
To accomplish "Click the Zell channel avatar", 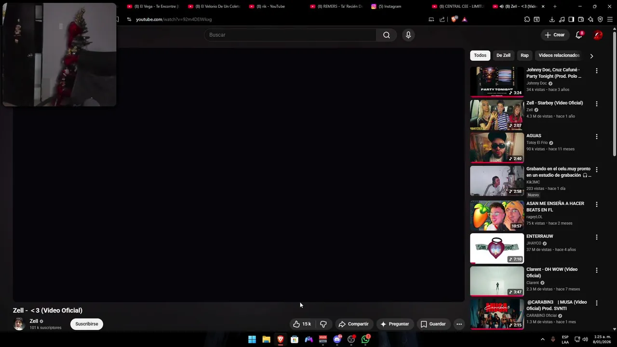I will [x=19, y=324].
